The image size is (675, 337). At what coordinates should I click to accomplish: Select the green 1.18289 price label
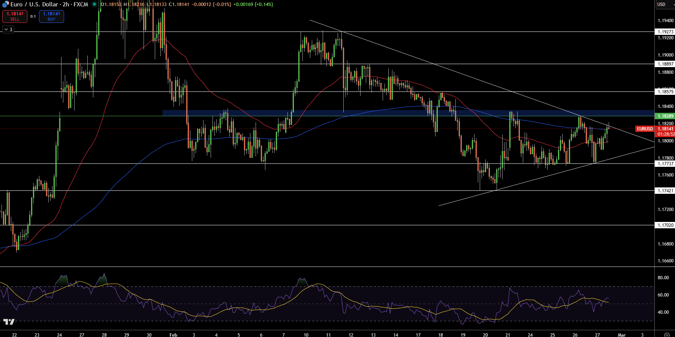point(665,116)
